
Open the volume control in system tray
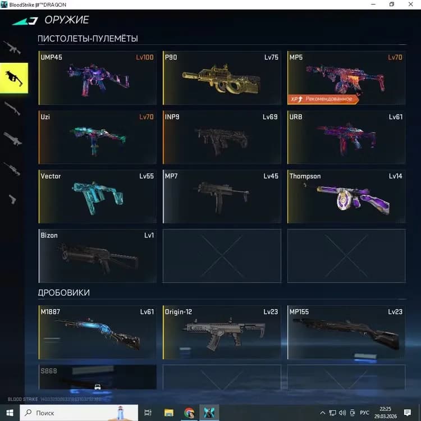pos(342,413)
